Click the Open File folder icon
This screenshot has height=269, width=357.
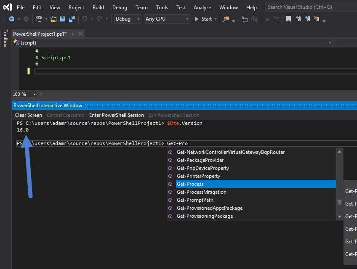pos(53,19)
